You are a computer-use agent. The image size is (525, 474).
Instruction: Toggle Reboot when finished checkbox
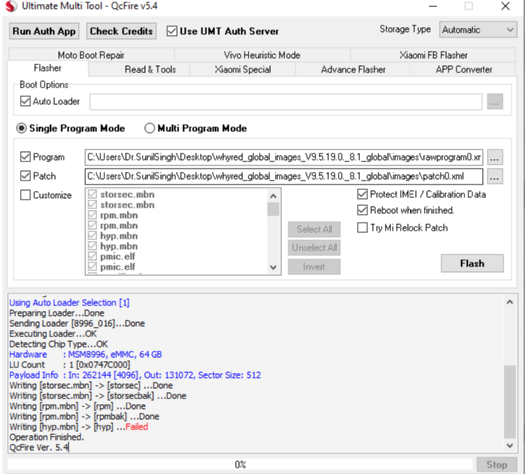pyautogui.click(x=362, y=210)
